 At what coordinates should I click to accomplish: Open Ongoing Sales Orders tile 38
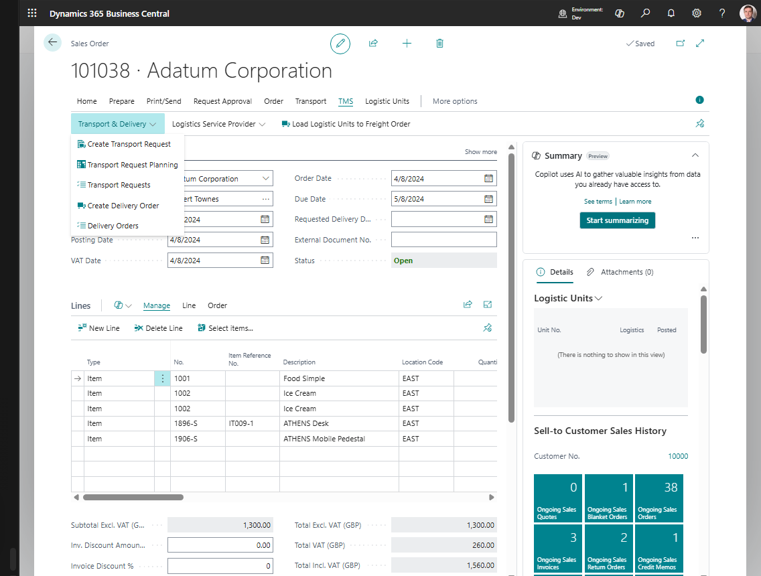[x=659, y=498]
